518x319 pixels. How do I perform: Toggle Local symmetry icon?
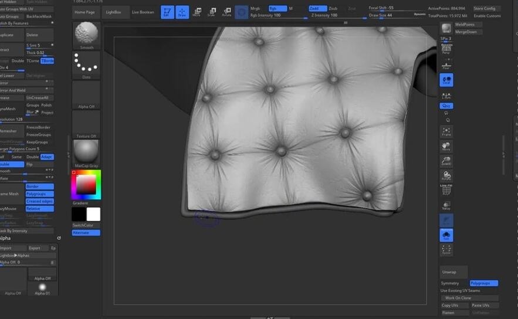446,80
